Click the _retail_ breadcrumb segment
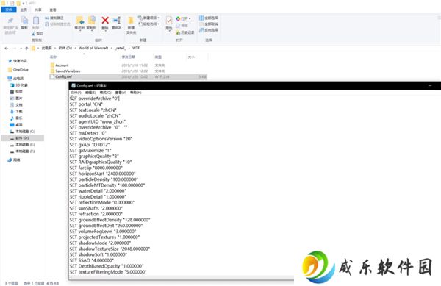The width and height of the screenshot is (441, 286). 121,48
